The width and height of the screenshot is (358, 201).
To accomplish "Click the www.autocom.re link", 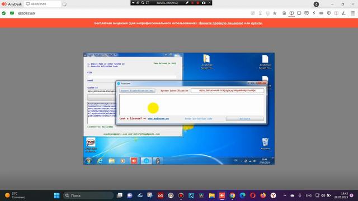I will click(x=158, y=118).
